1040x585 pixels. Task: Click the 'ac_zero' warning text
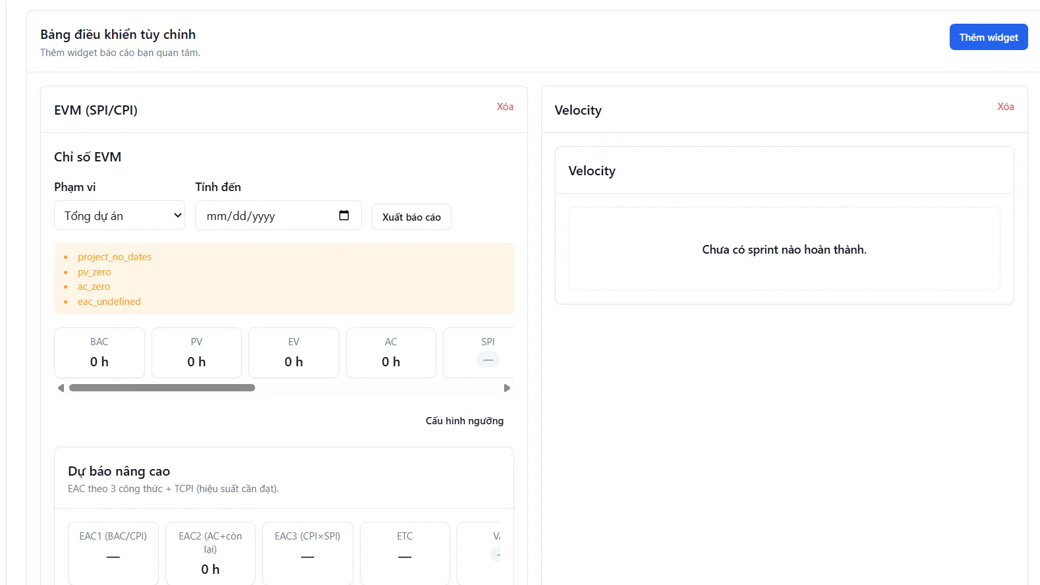94,287
